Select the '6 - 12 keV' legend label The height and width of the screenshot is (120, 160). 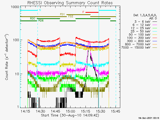[x=141, y=25]
